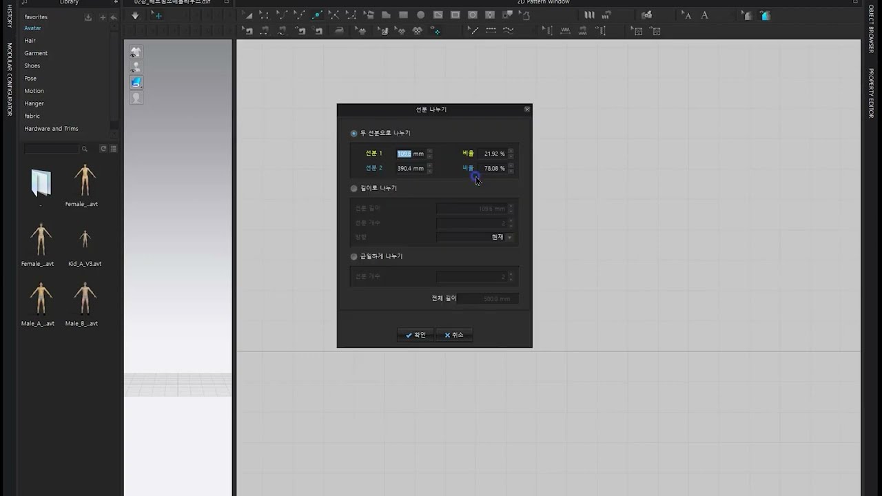Click stepper for 21.92 % ratio
The image size is (882, 496).
click(511, 154)
